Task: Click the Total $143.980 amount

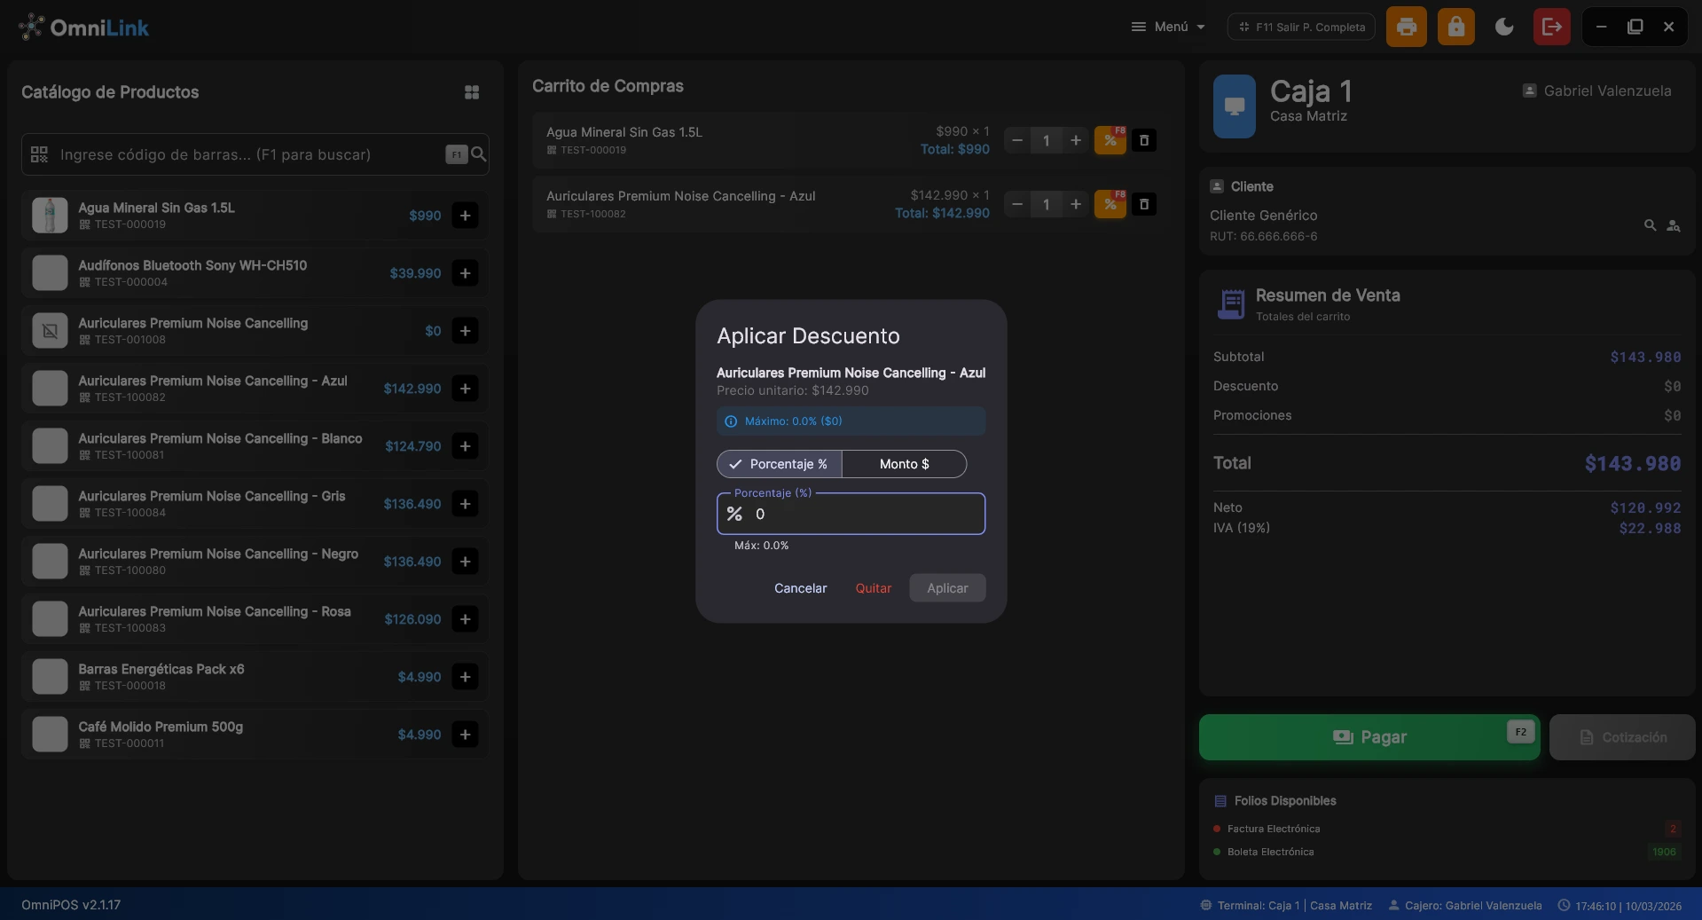Action: pyautogui.click(x=1632, y=463)
